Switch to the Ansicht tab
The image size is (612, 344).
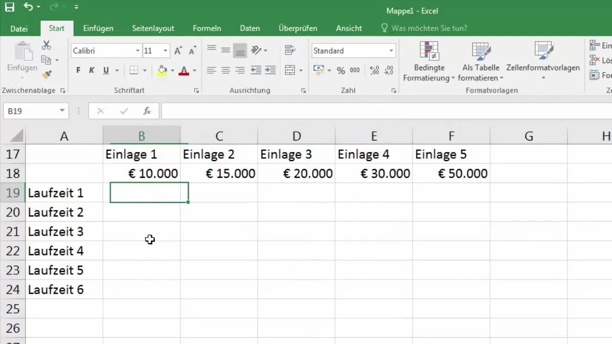tap(349, 28)
